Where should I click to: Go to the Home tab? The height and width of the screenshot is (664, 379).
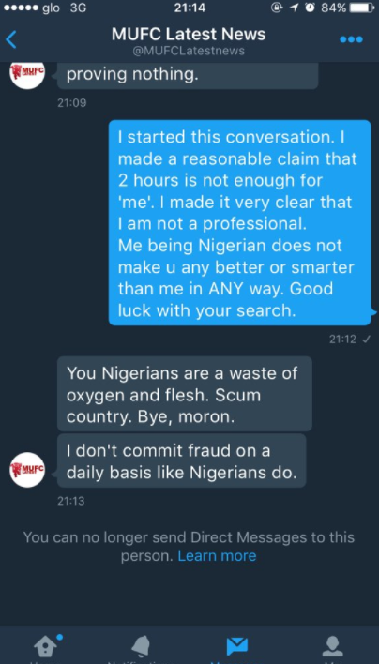point(47,646)
